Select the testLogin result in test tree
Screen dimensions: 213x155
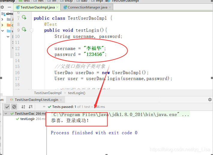coord(31,119)
